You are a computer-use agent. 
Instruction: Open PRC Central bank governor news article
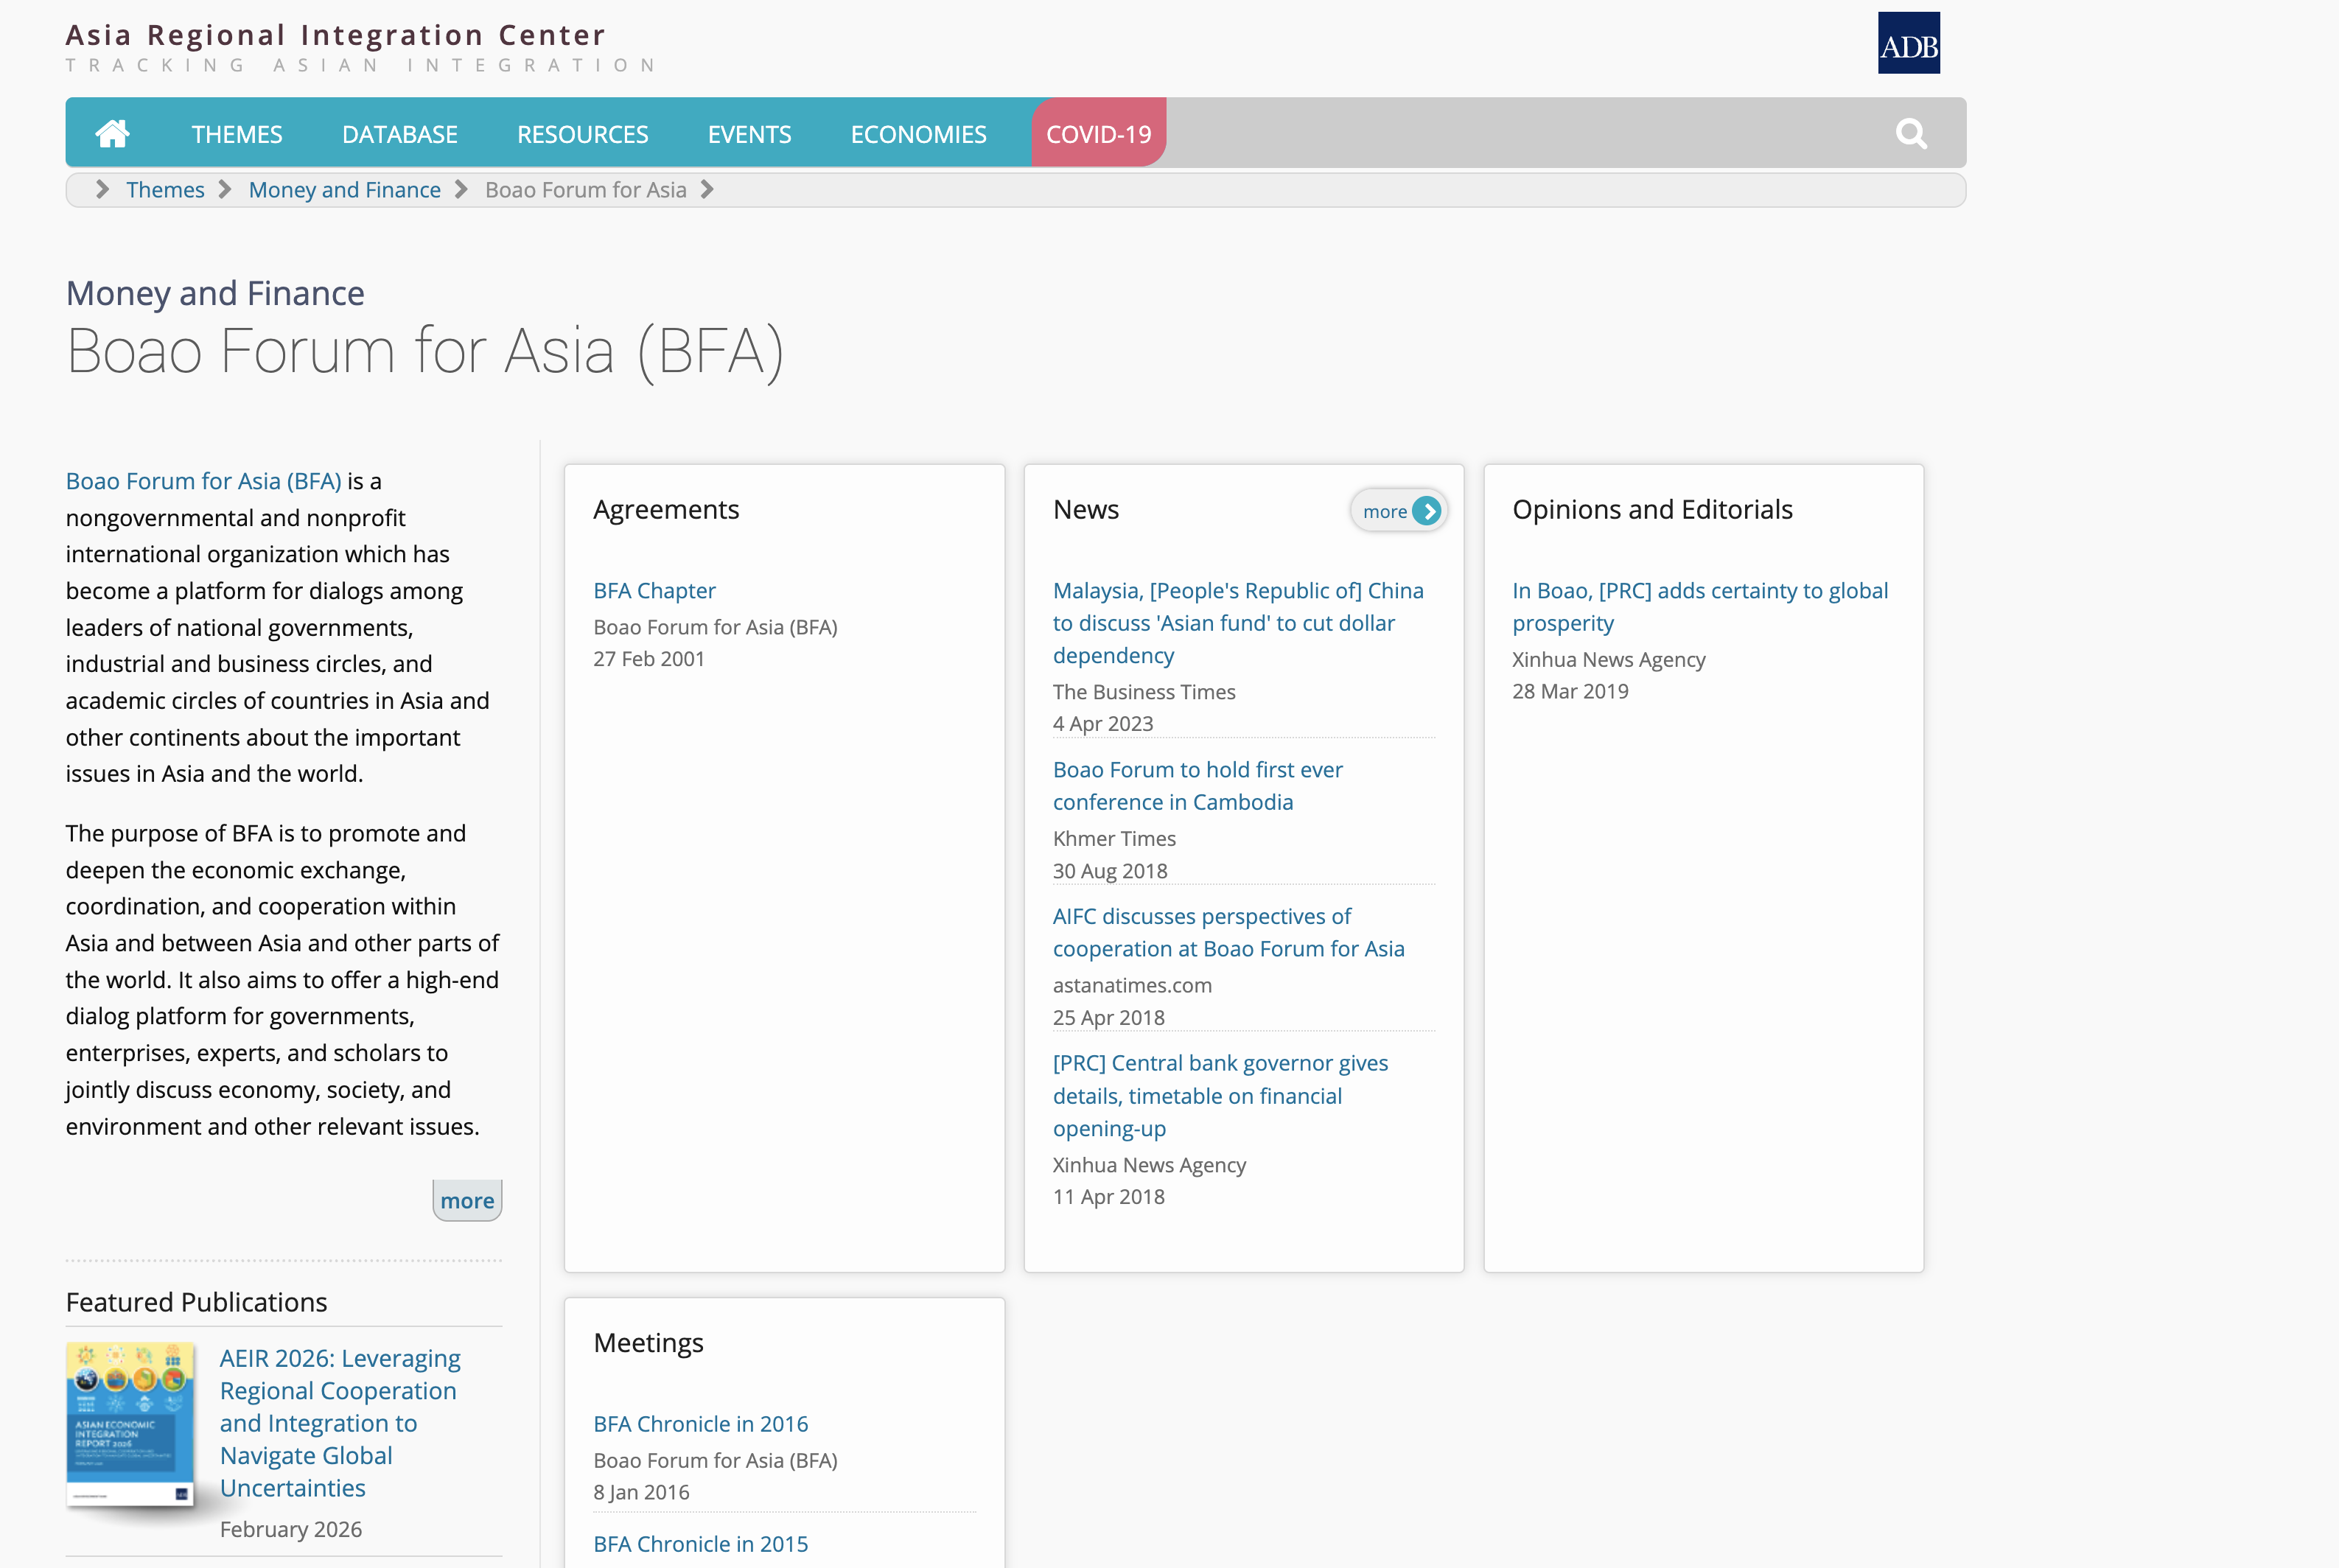point(1221,1096)
